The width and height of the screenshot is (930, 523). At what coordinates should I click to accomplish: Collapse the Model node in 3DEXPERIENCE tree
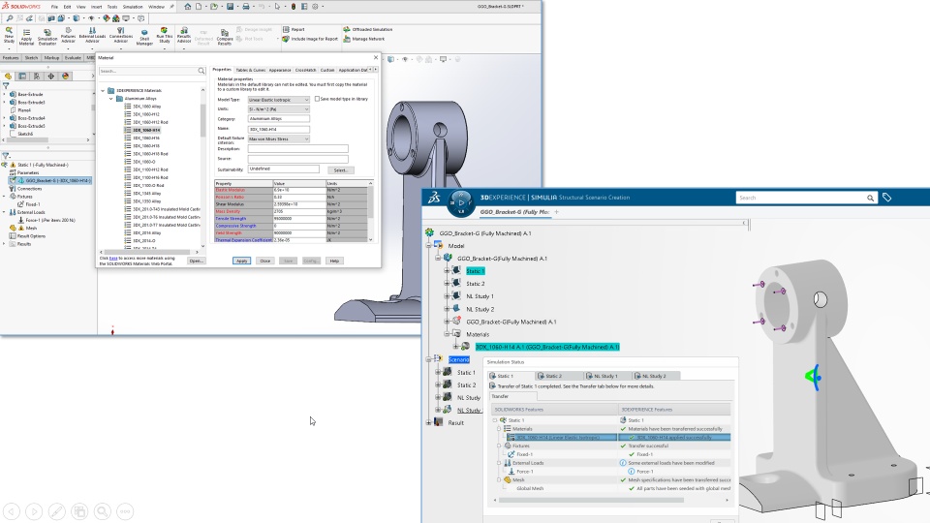(x=429, y=245)
